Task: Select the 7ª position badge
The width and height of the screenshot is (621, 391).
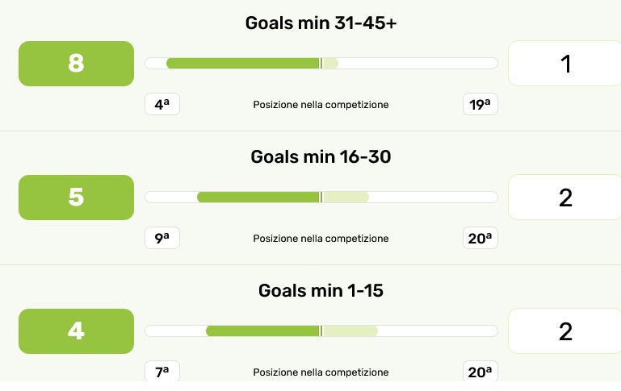Action: [x=162, y=372]
